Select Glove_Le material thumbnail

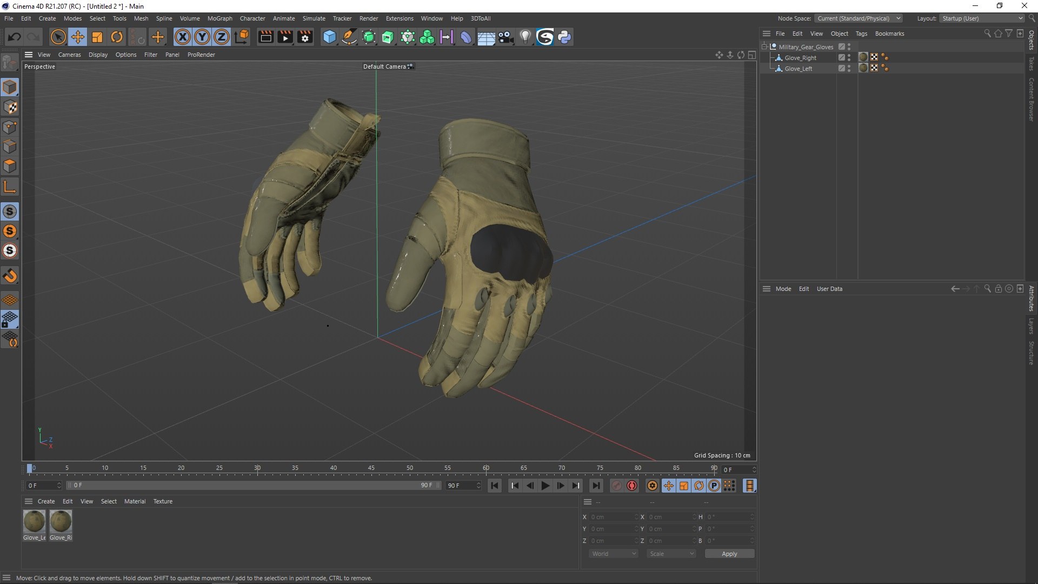(x=35, y=521)
